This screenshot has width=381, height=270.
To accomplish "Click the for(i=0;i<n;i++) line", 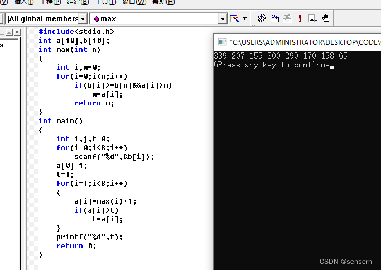I will point(92,76).
